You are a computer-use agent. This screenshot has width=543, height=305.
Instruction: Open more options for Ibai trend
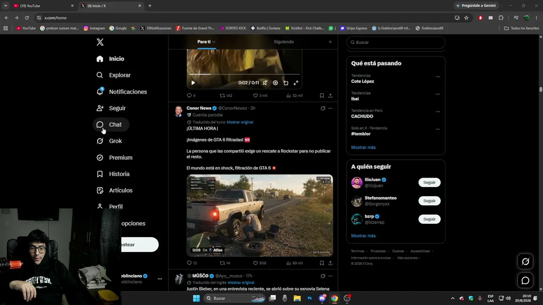[438, 94]
